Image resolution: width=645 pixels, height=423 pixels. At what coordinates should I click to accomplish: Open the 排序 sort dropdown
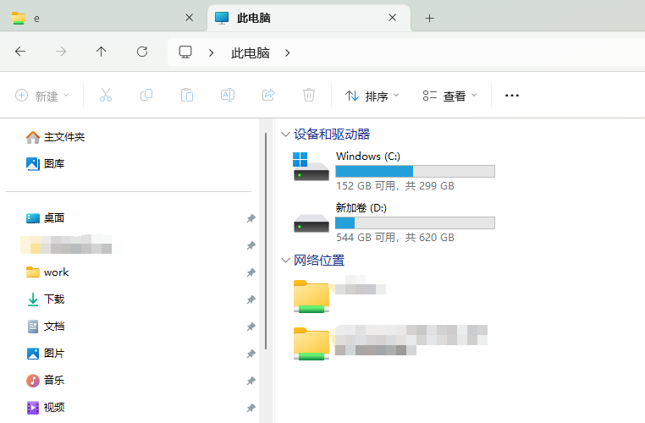tap(372, 96)
